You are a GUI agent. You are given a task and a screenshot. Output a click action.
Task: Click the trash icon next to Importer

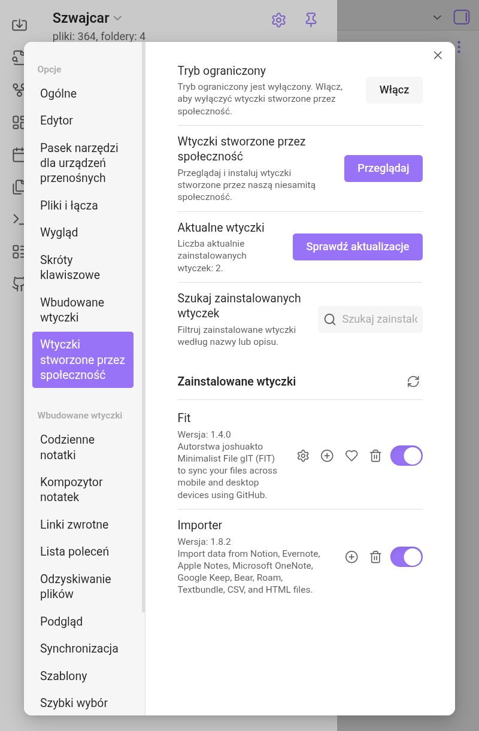(x=375, y=557)
